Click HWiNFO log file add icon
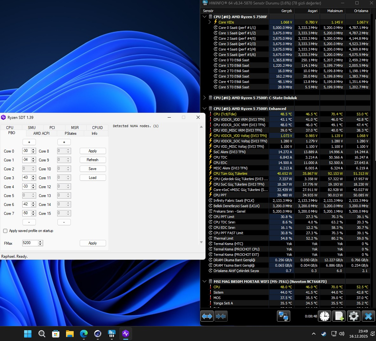Screen dimensions: 376x341 (x=339, y=316)
